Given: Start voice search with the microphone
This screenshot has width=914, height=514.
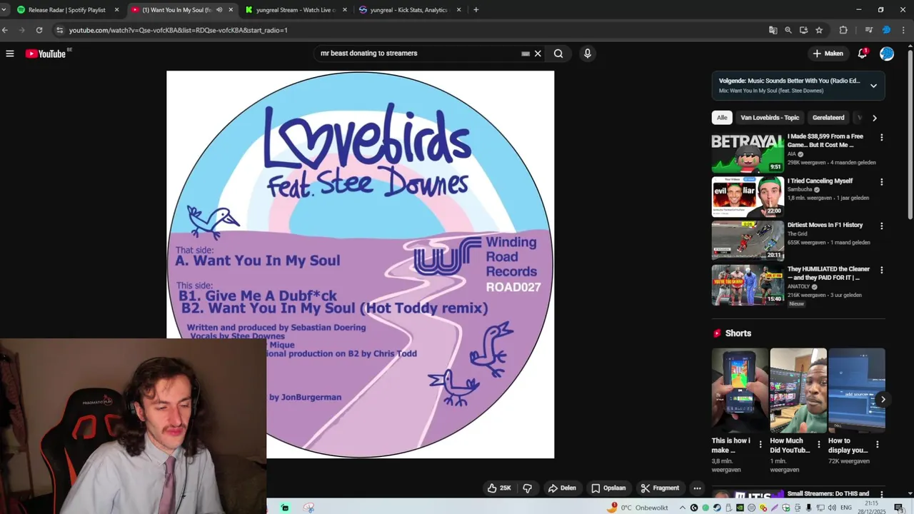Looking at the screenshot, I should point(587,54).
